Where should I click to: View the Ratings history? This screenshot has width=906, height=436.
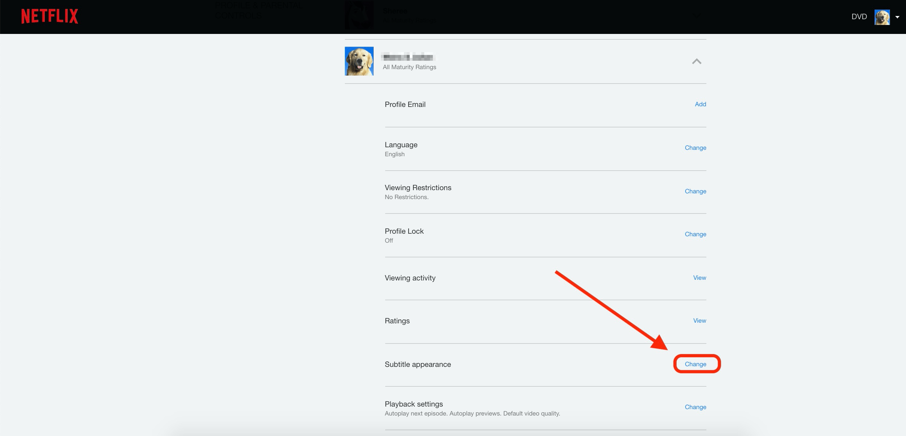click(x=699, y=320)
